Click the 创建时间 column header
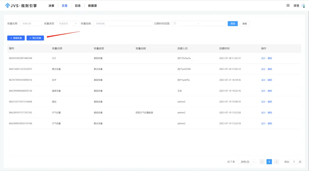The image size is (309, 171). tap(224, 48)
